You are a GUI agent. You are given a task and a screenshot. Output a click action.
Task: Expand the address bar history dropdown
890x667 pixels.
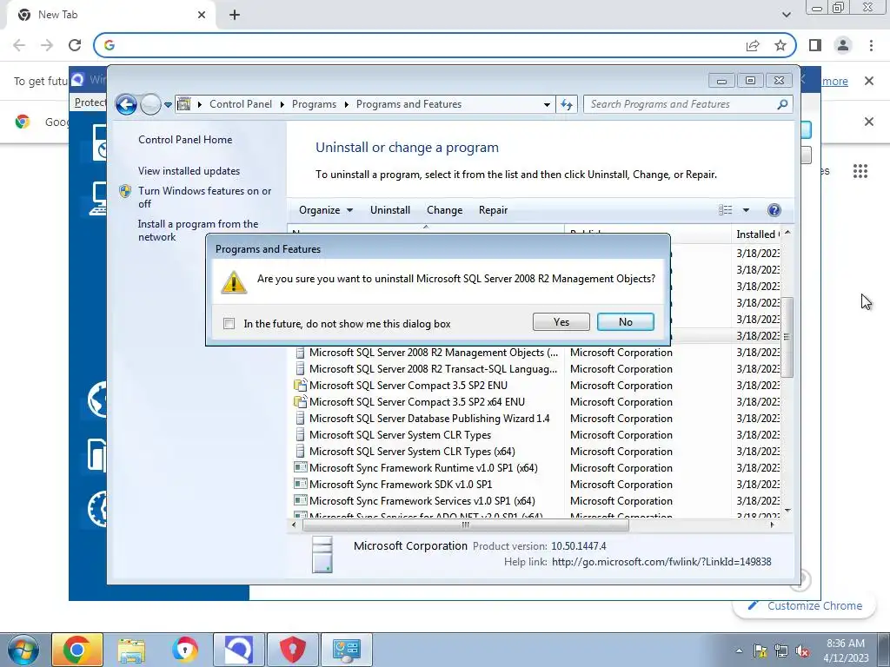tap(547, 104)
